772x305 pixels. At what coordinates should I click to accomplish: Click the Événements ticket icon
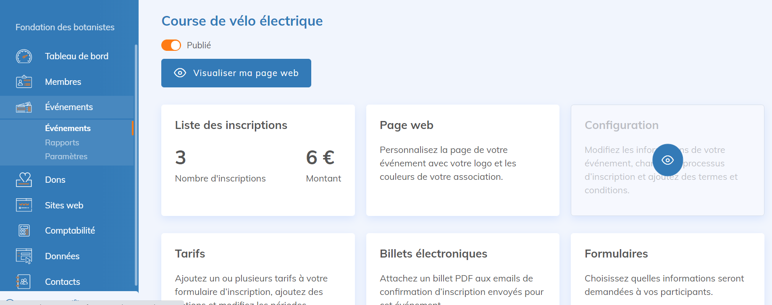click(x=24, y=108)
